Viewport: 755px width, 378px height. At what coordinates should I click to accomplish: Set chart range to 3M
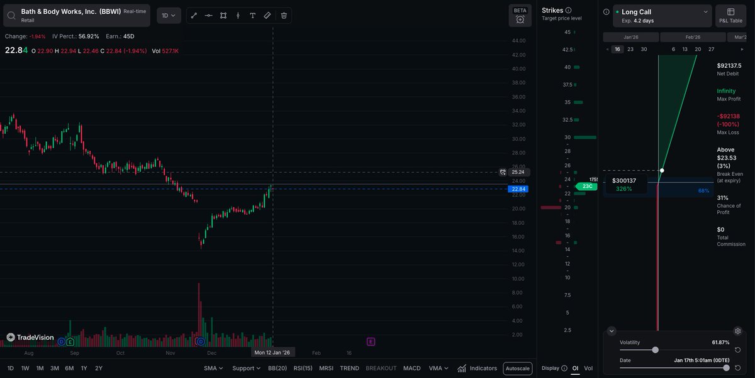point(55,368)
